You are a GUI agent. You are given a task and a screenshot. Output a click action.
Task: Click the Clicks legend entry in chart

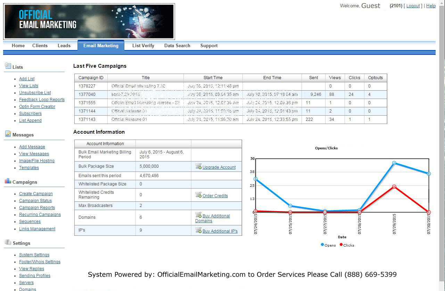(x=347, y=245)
